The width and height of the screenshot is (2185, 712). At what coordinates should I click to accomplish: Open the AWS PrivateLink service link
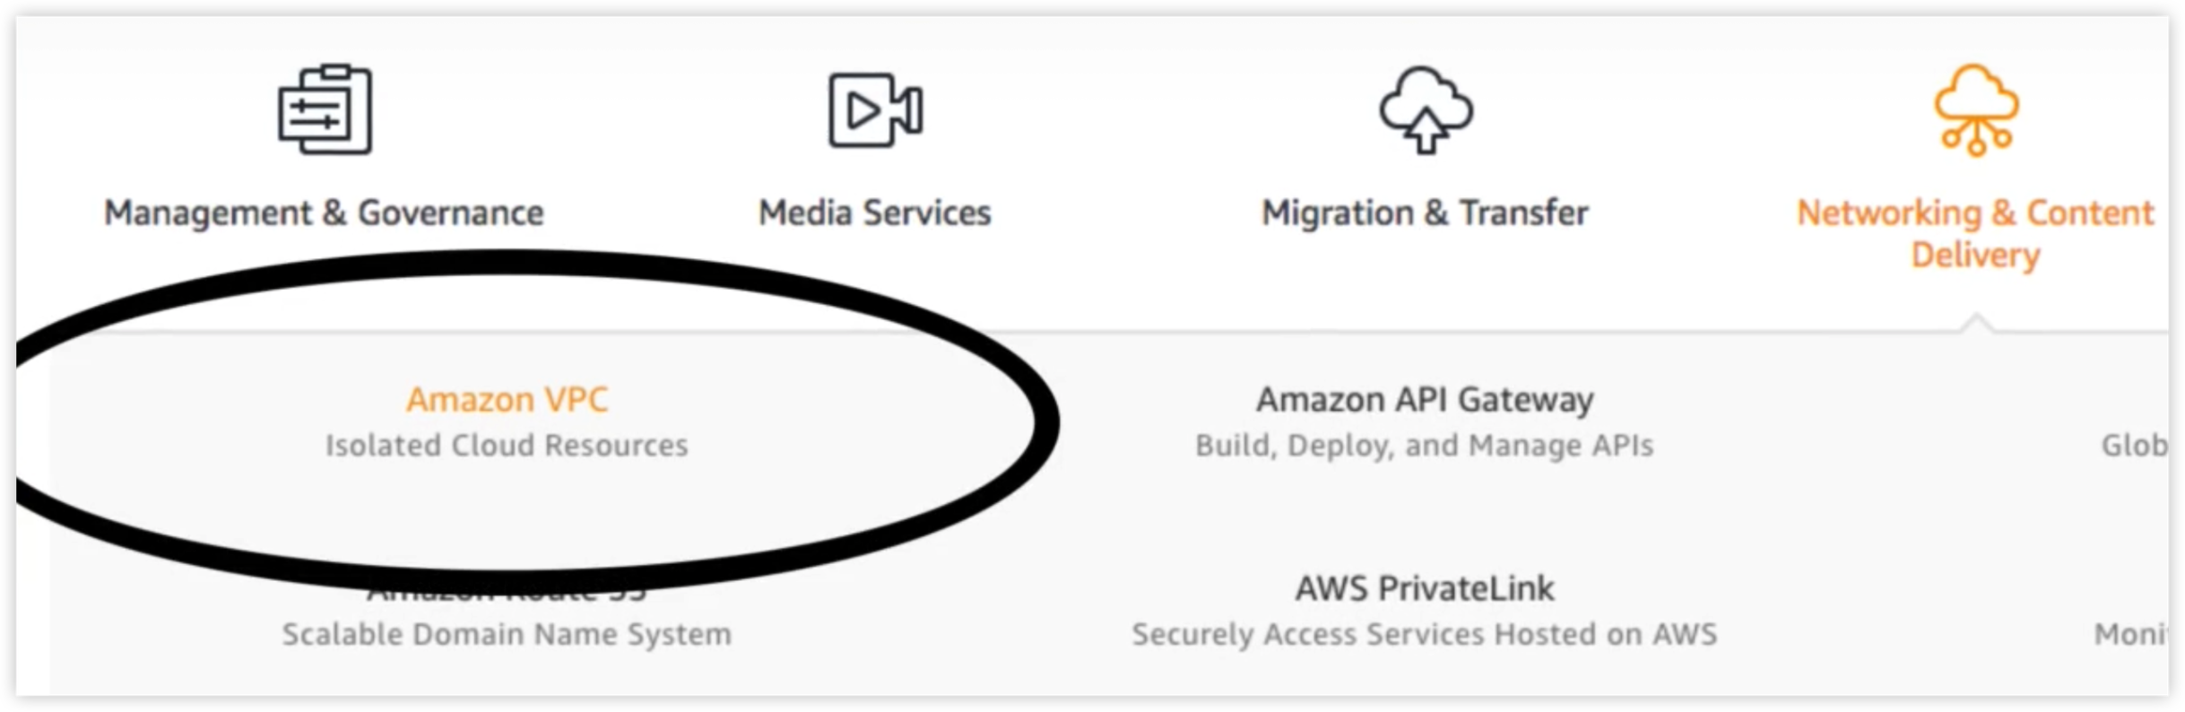[x=1425, y=589]
